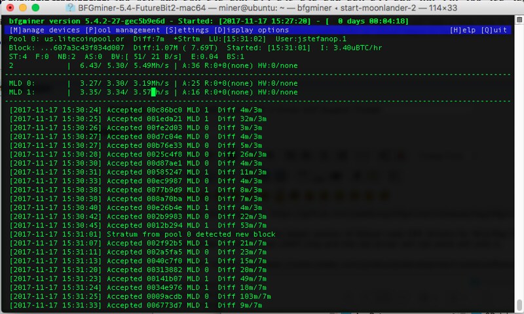
Task: Click the Accepted 0034e976 log line
Action: (x=138, y=288)
